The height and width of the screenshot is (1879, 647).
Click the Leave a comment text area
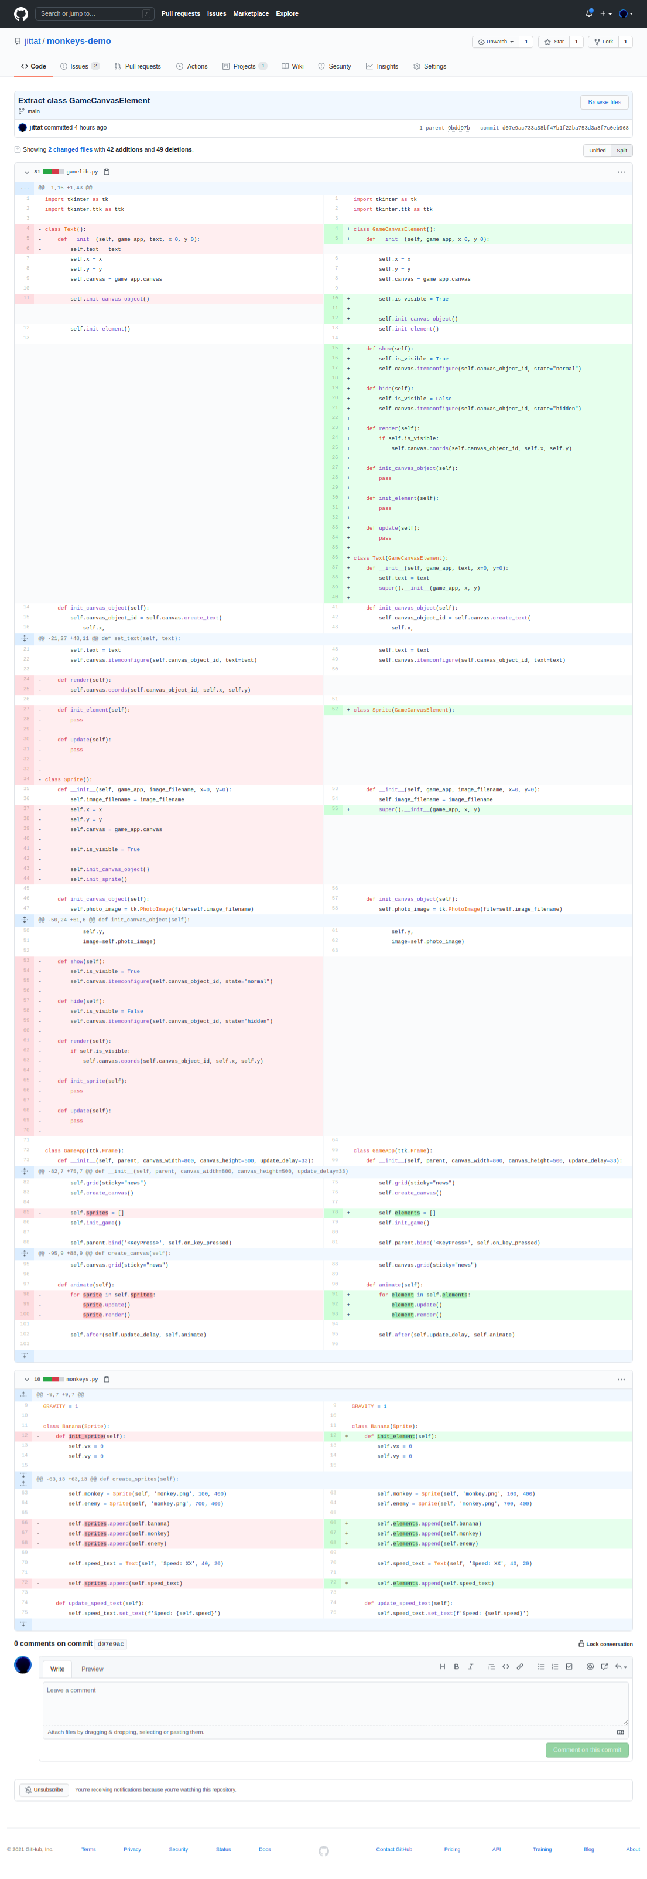[335, 1703]
